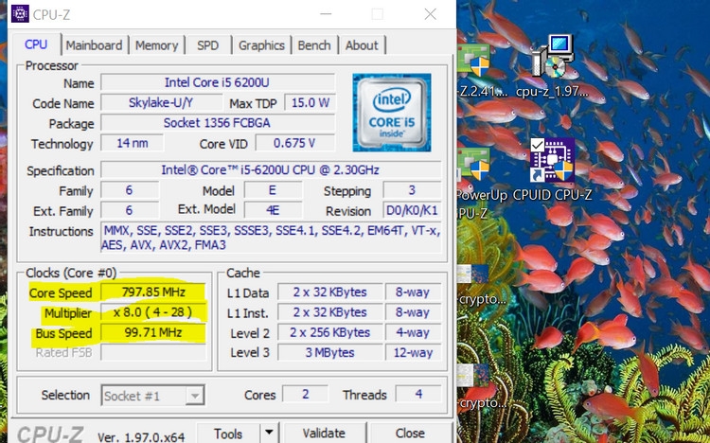Screen dimensions: 710x443
Task: Click the Level 3 '3 MBytes' value
Action: point(330,352)
